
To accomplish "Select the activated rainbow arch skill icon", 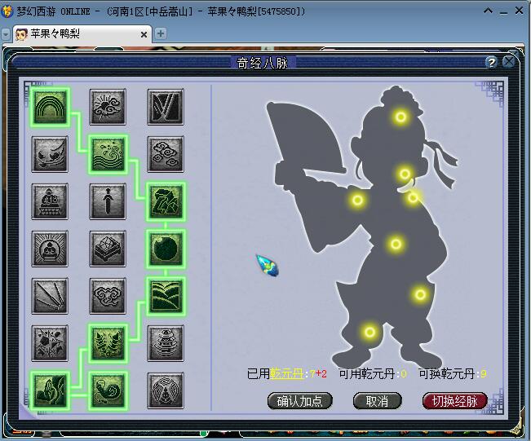I will tap(50, 107).
